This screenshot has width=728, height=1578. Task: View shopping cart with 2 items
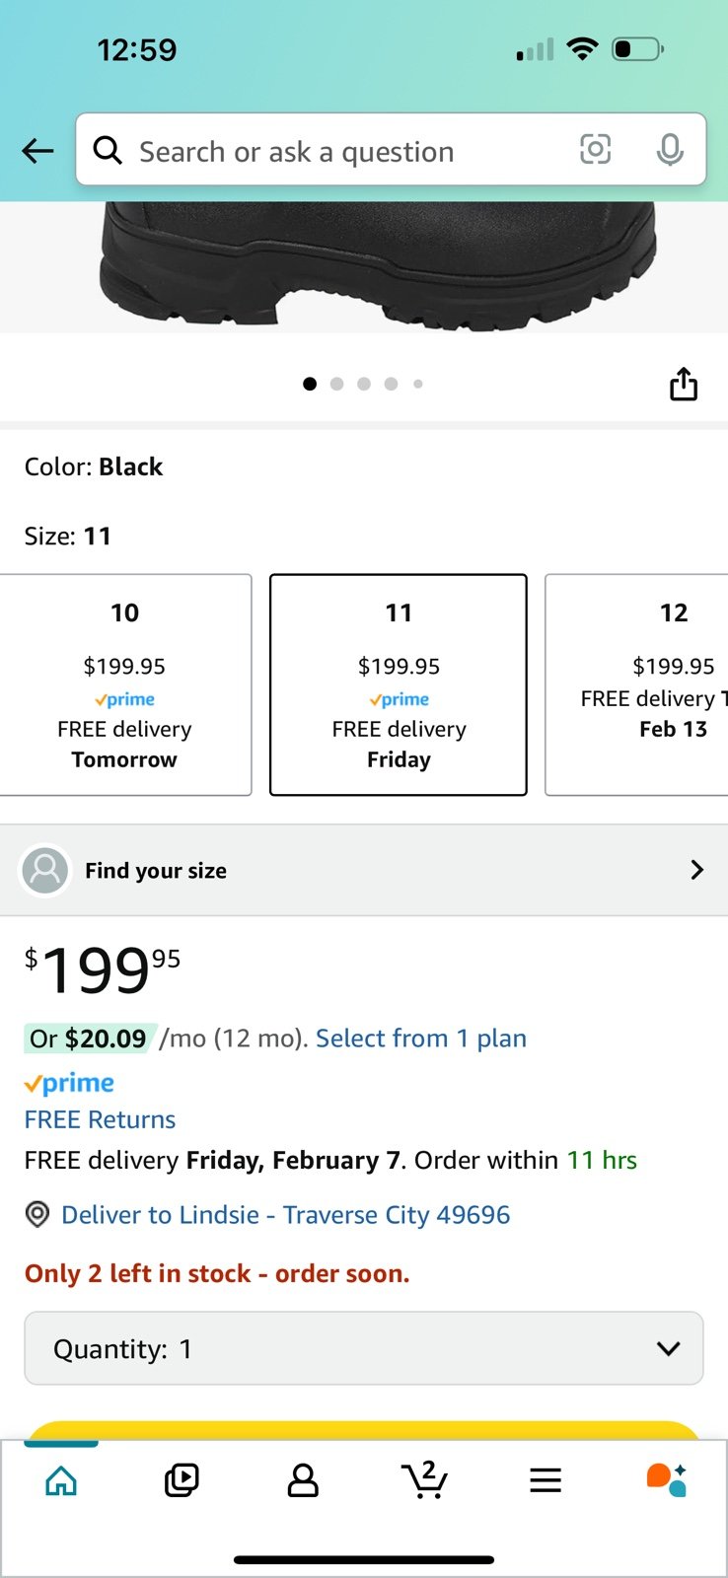[x=424, y=1480]
